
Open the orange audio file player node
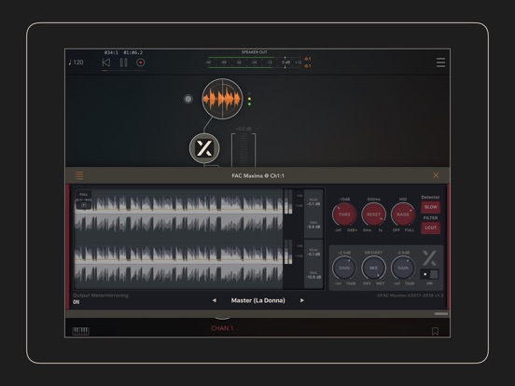point(222,99)
